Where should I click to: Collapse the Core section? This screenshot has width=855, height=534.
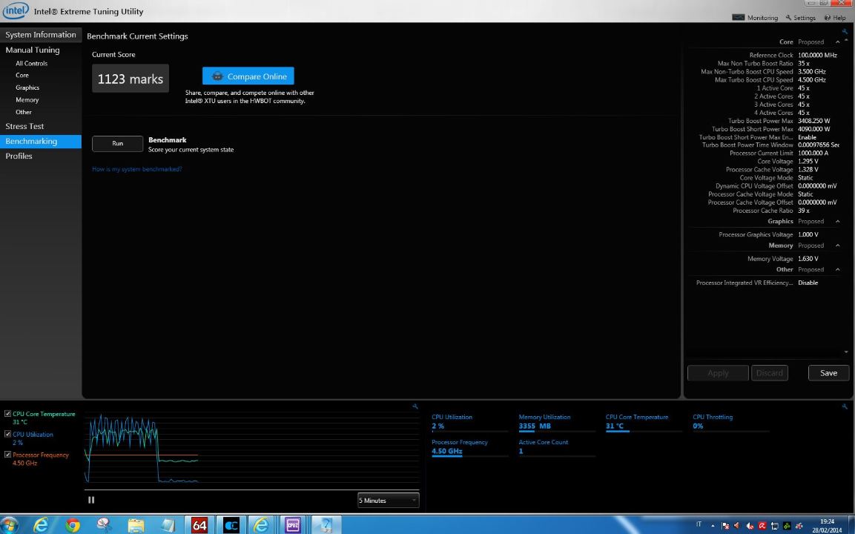tap(837, 42)
